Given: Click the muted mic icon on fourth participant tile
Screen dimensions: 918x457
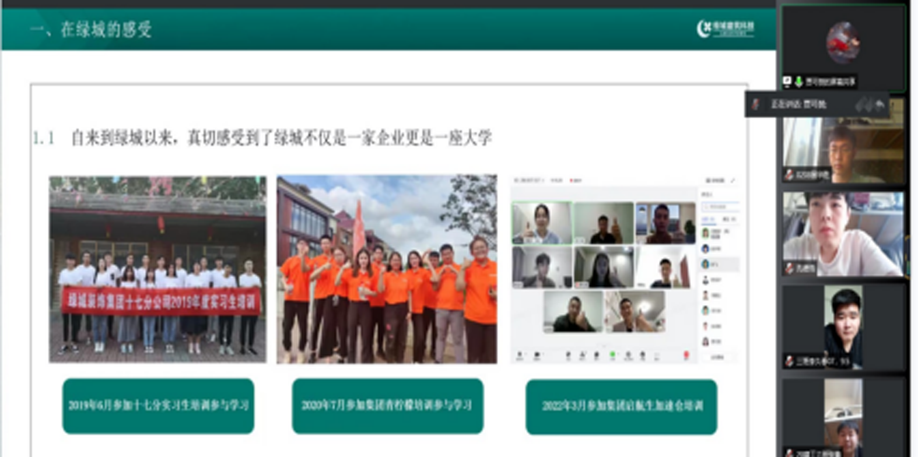Looking at the screenshot, I should point(789,361).
